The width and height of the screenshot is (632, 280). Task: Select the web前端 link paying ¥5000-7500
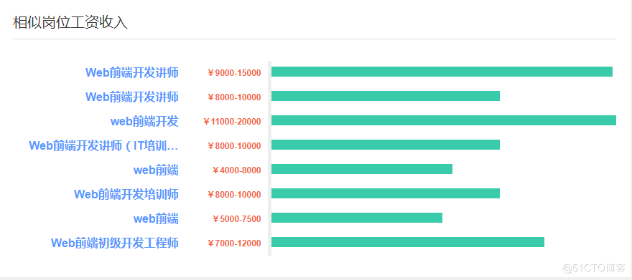click(x=156, y=219)
